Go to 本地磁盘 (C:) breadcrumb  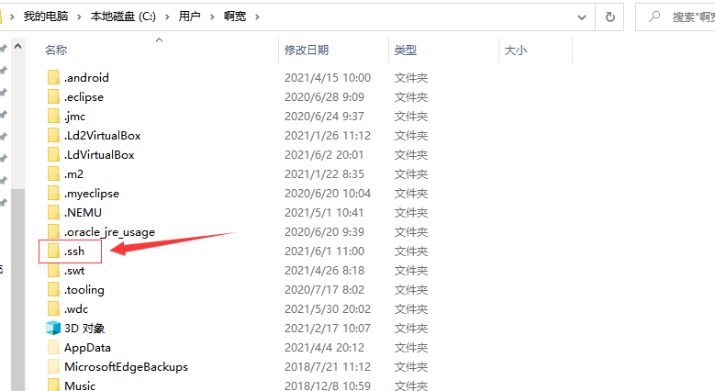click(123, 17)
